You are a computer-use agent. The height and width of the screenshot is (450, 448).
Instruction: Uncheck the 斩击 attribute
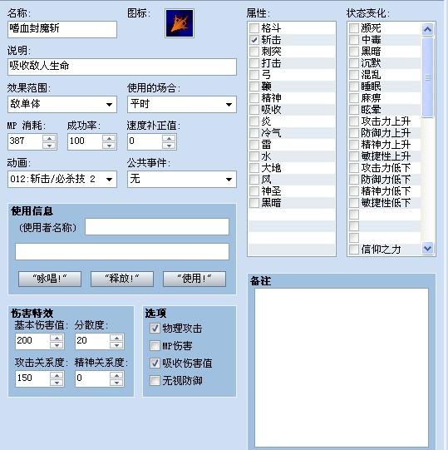click(x=254, y=40)
